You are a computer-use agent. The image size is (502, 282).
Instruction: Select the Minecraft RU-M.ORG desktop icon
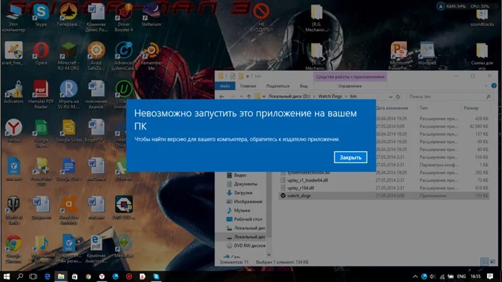(x=68, y=56)
